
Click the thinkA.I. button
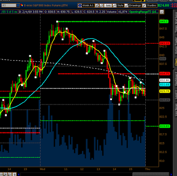[86, 6]
